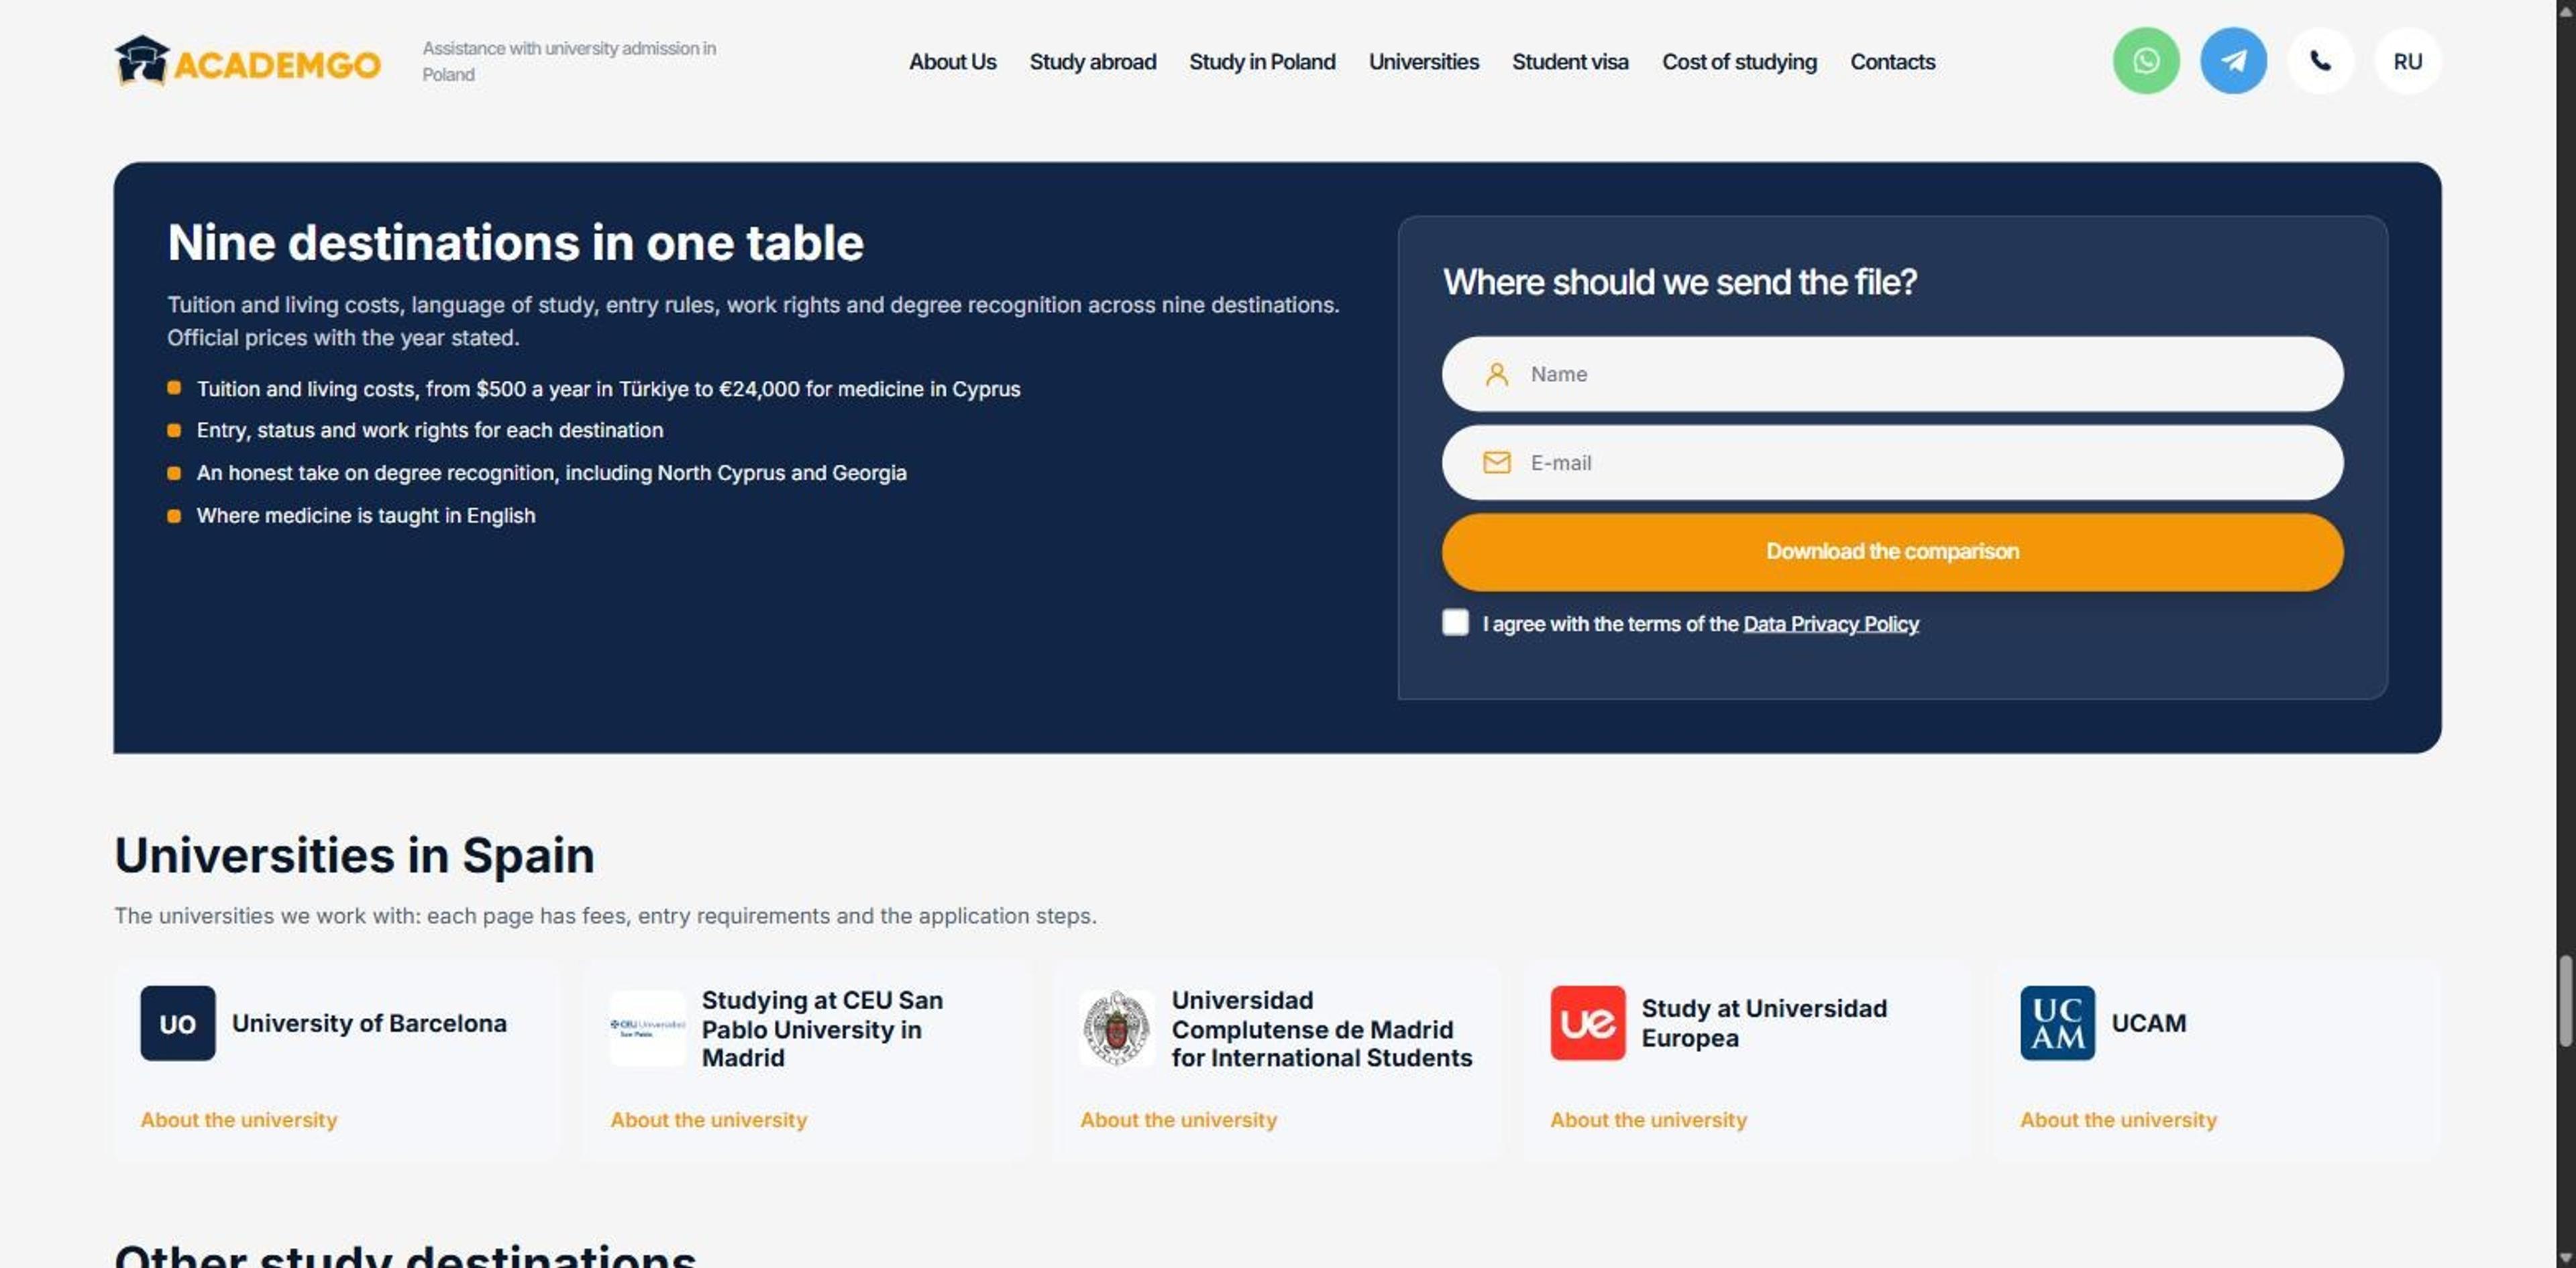Click Entry, status and work rights bullet
The image size is (2576, 1268).
[x=430, y=430]
